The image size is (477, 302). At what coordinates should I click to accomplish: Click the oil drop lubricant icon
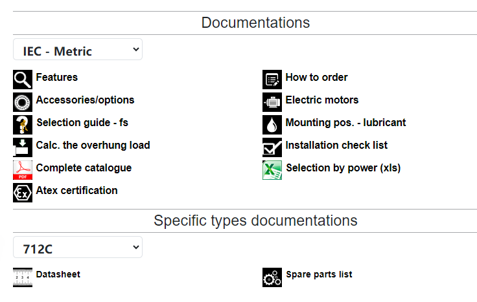pos(272,125)
